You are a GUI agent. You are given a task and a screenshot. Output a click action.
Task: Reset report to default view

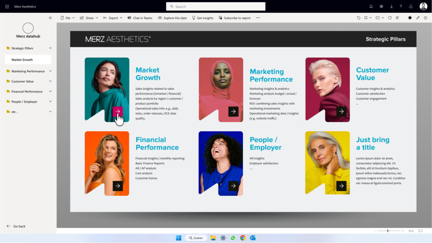tap(359, 18)
